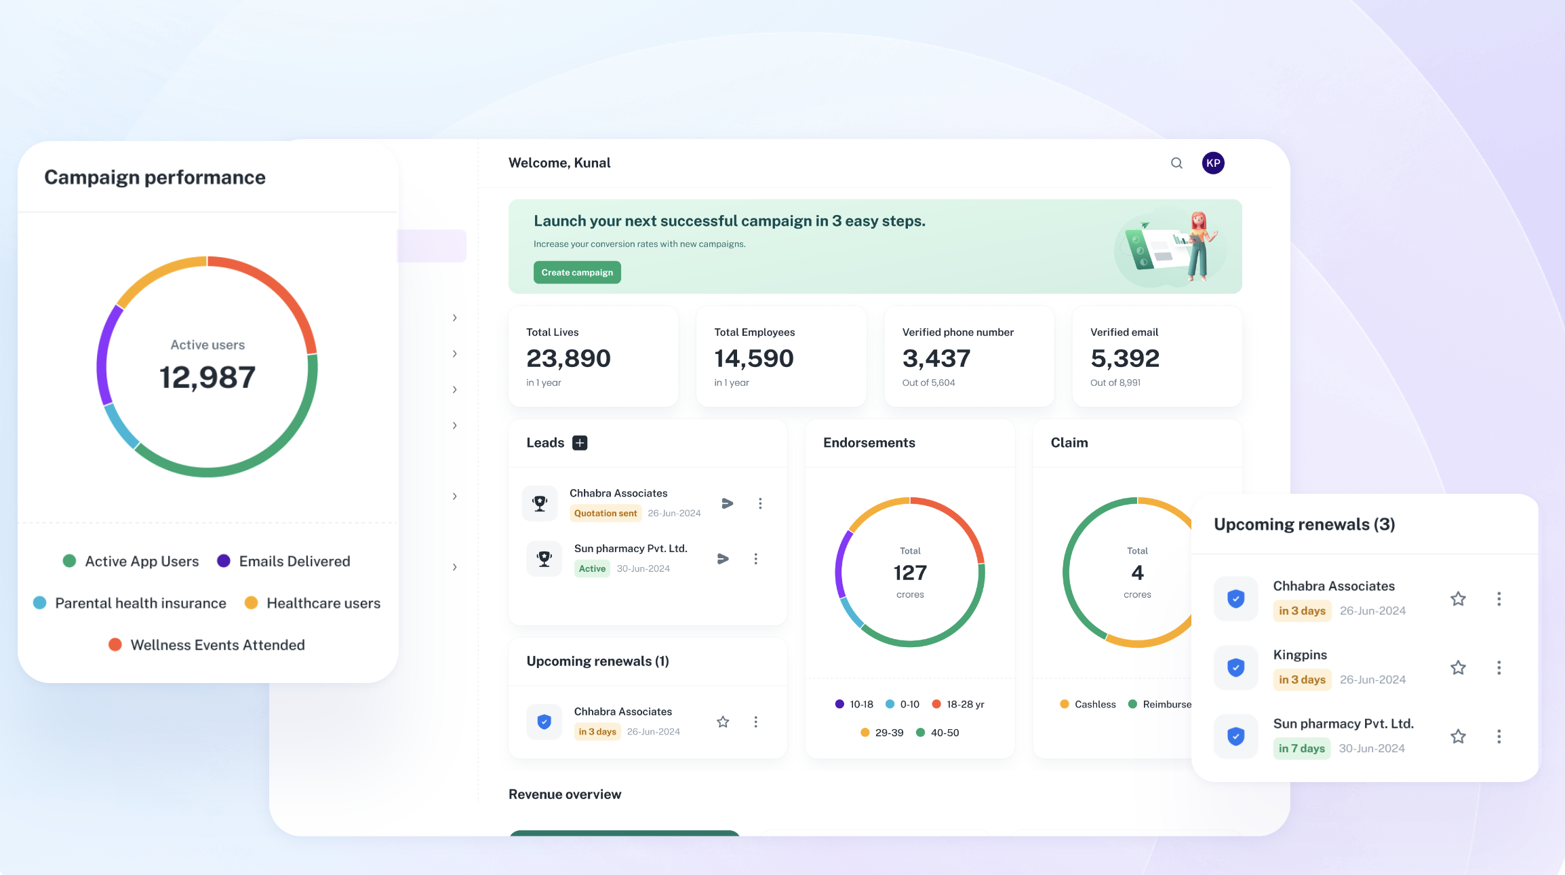The width and height of the screenshot is (1565, 875).
Task: Star the Sun pharmacy Pvt. Ltd. renewal
Action: pos(1457,737)
